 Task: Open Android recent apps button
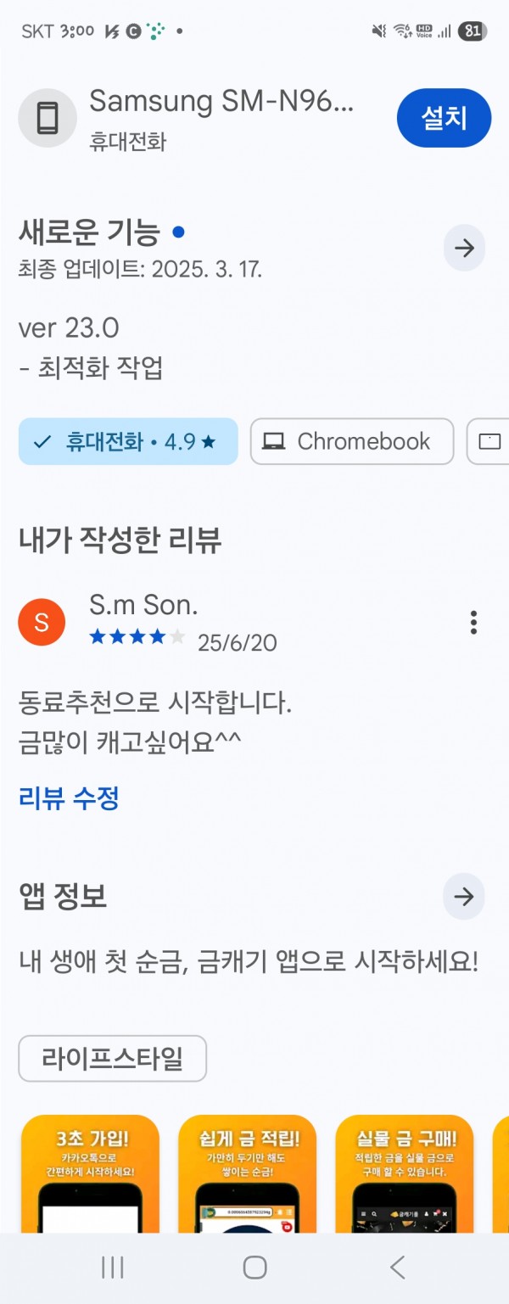tap(113, 1268)
